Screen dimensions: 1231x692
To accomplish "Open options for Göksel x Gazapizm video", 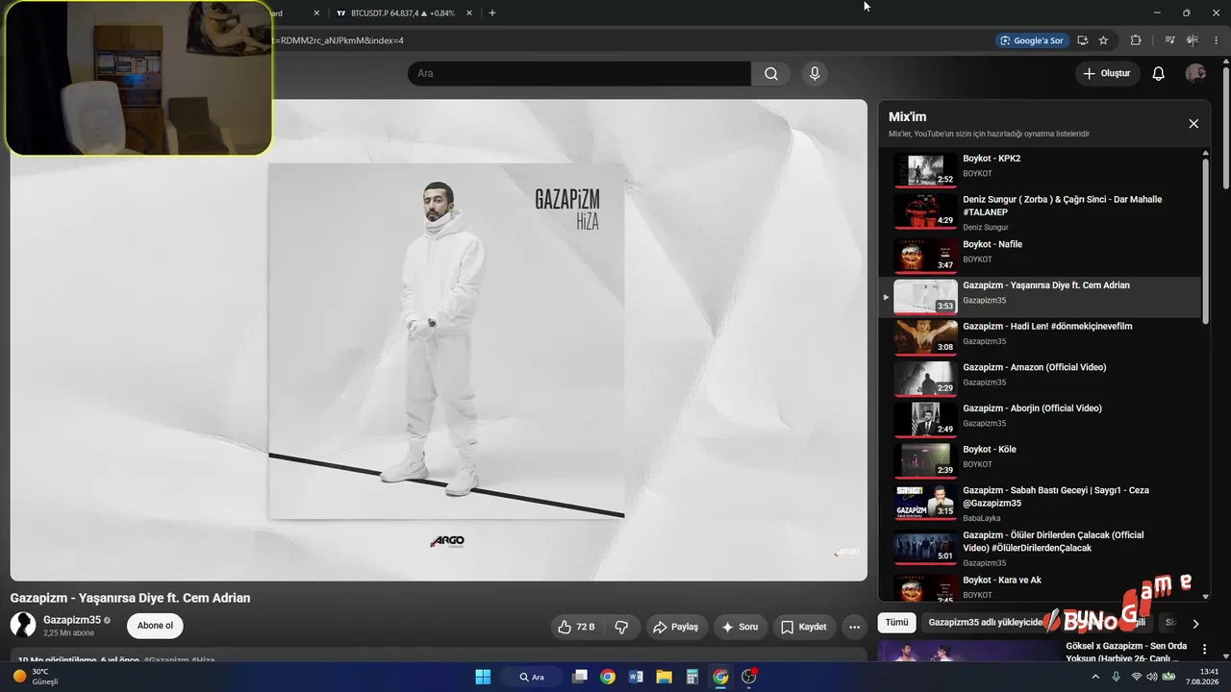I will [x=1205, y=650].
